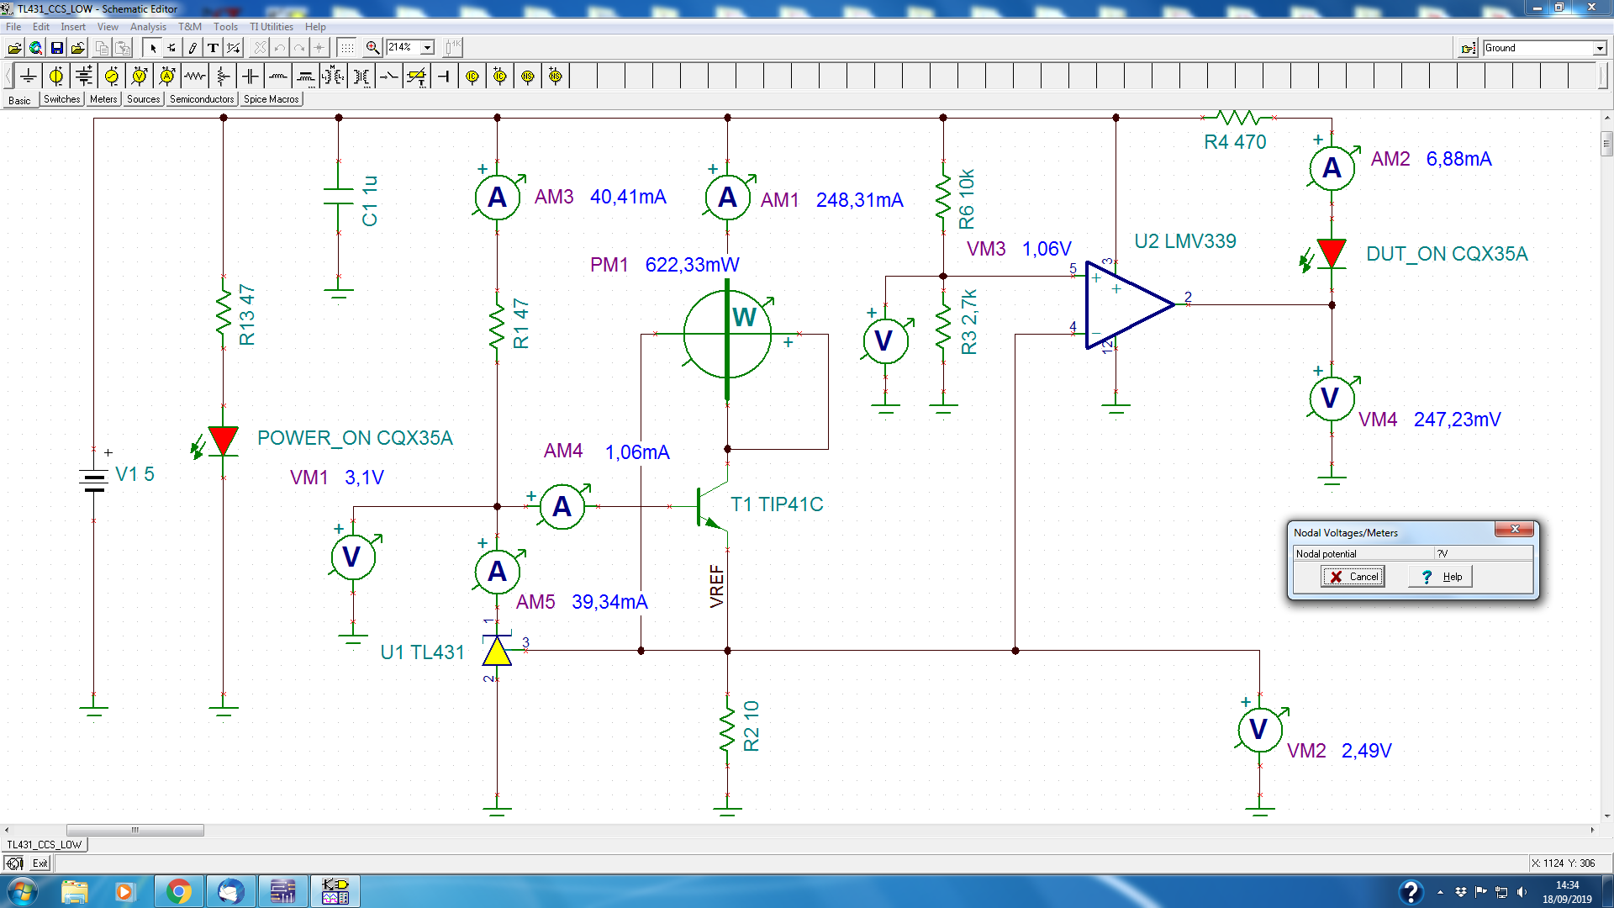The width and height of the screenshot is (1614, 908).
Task: Select the Basic component tab
Action: [19, 100]
